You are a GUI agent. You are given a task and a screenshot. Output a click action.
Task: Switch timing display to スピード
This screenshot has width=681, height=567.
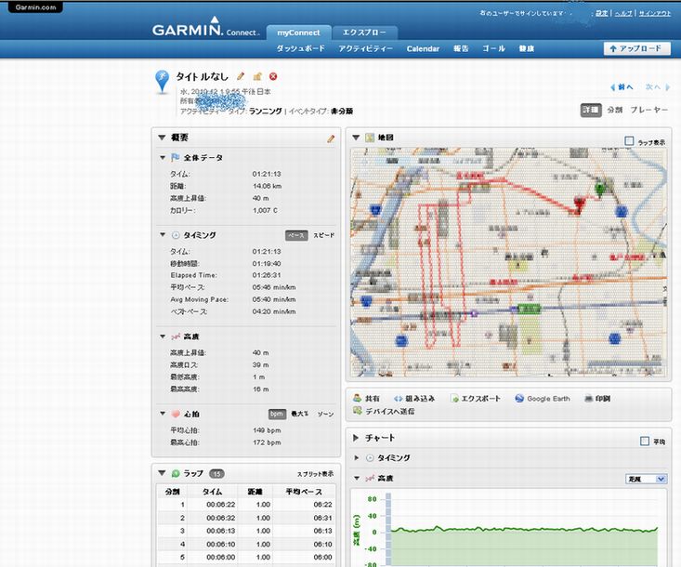point(323,235)
